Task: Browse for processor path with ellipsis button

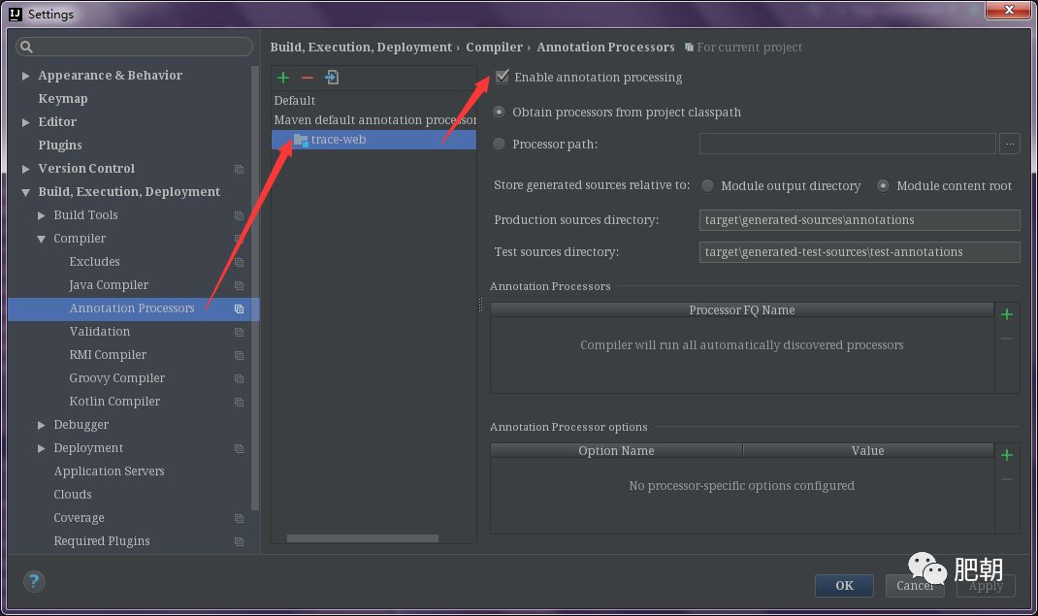Action: point(1009,144)
